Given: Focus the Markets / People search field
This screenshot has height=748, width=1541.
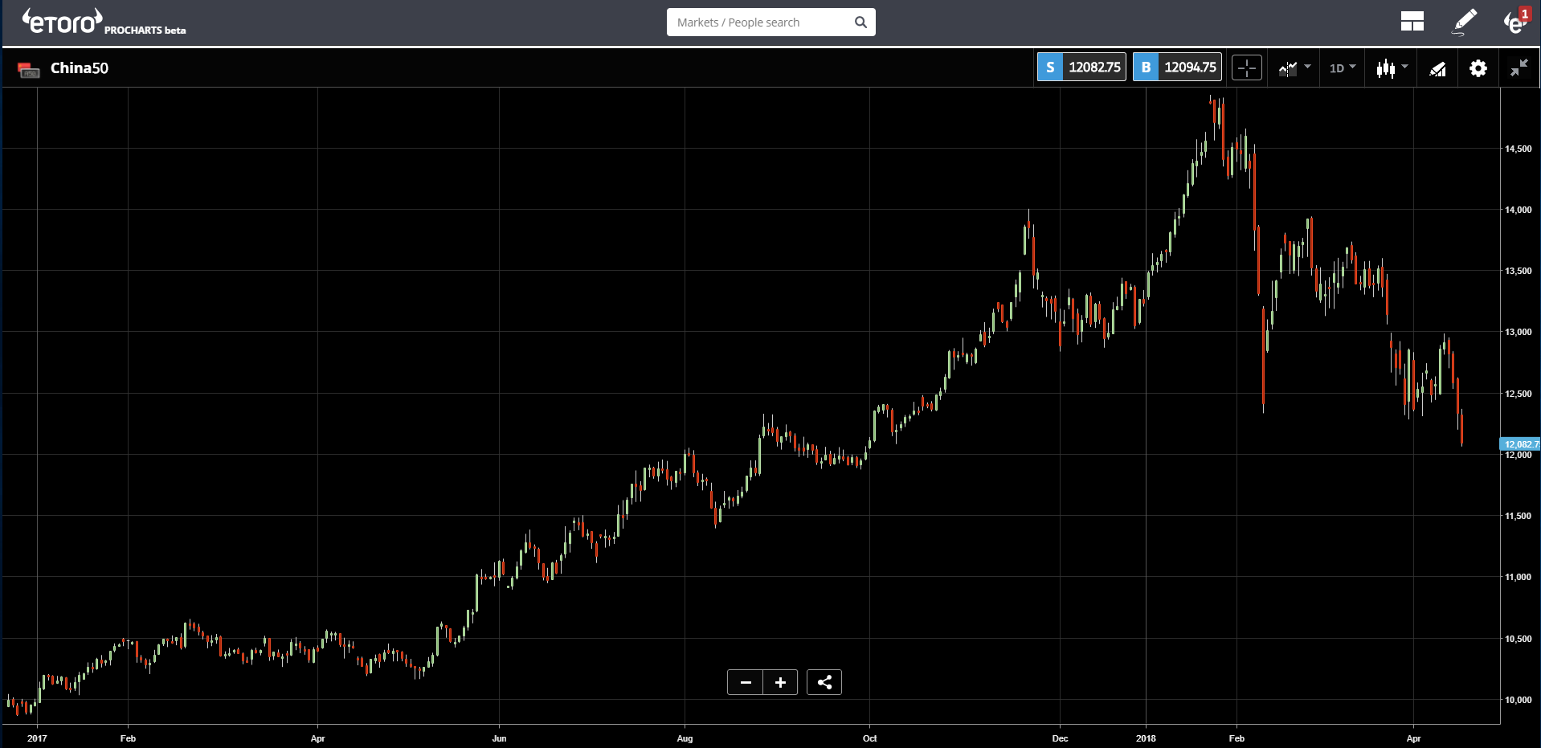Looking at the screenshot, I should click(759, 22).
